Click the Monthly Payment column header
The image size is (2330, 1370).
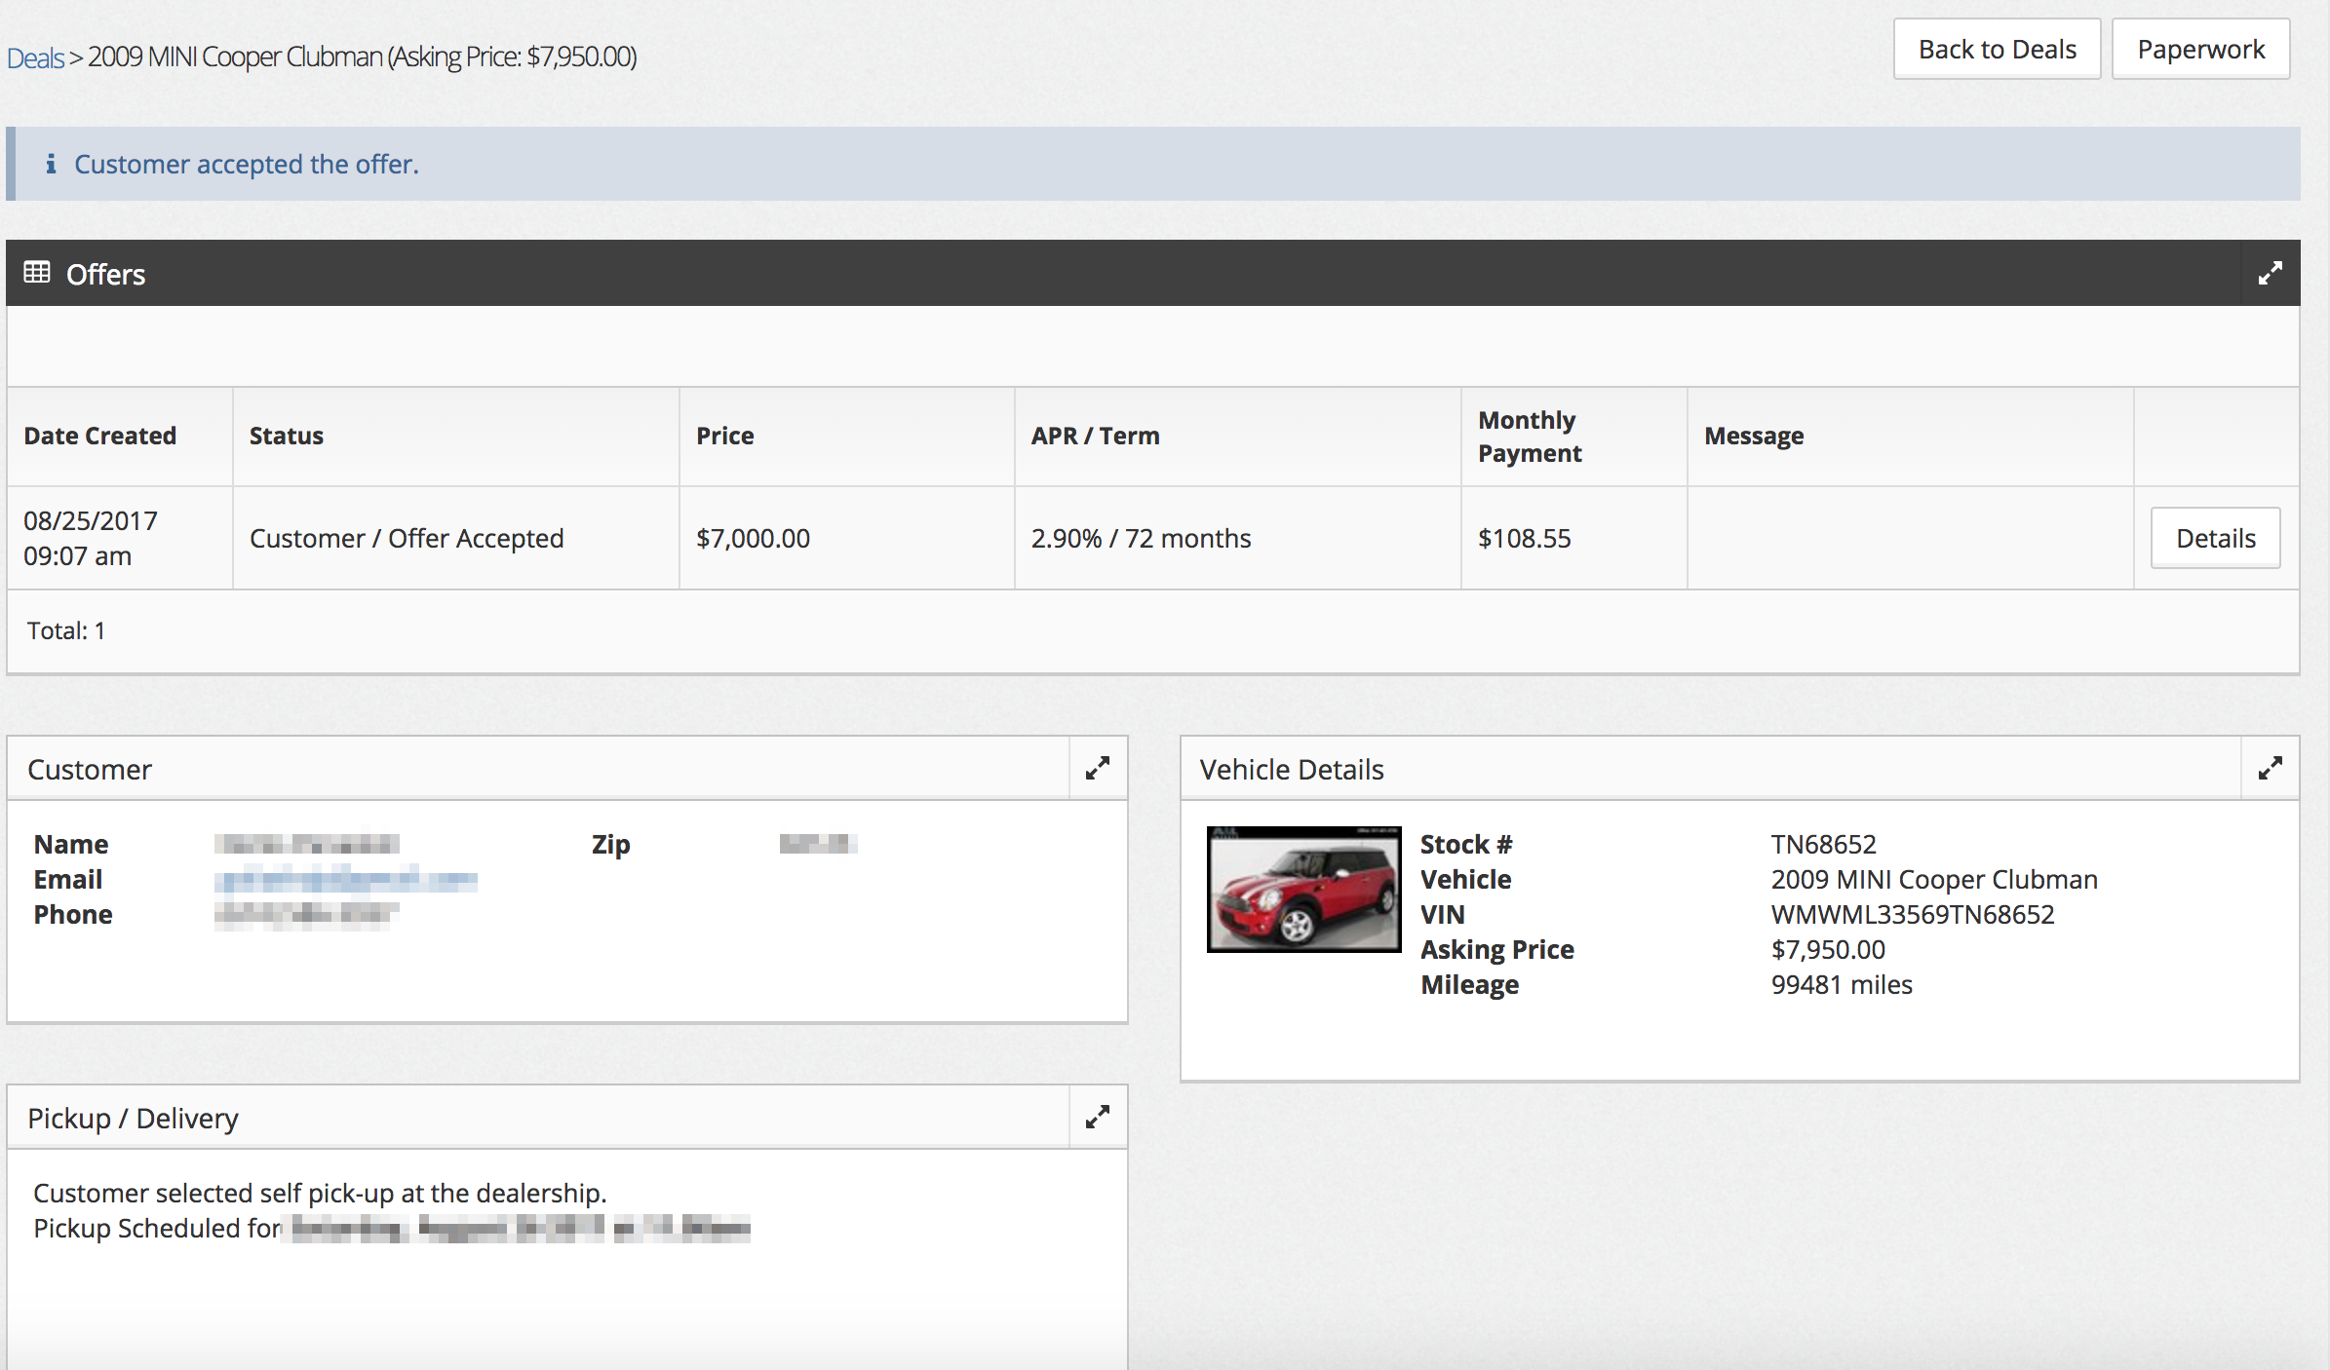point(1529,436)
